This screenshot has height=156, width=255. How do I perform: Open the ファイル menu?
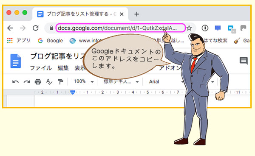coord(41,68)
